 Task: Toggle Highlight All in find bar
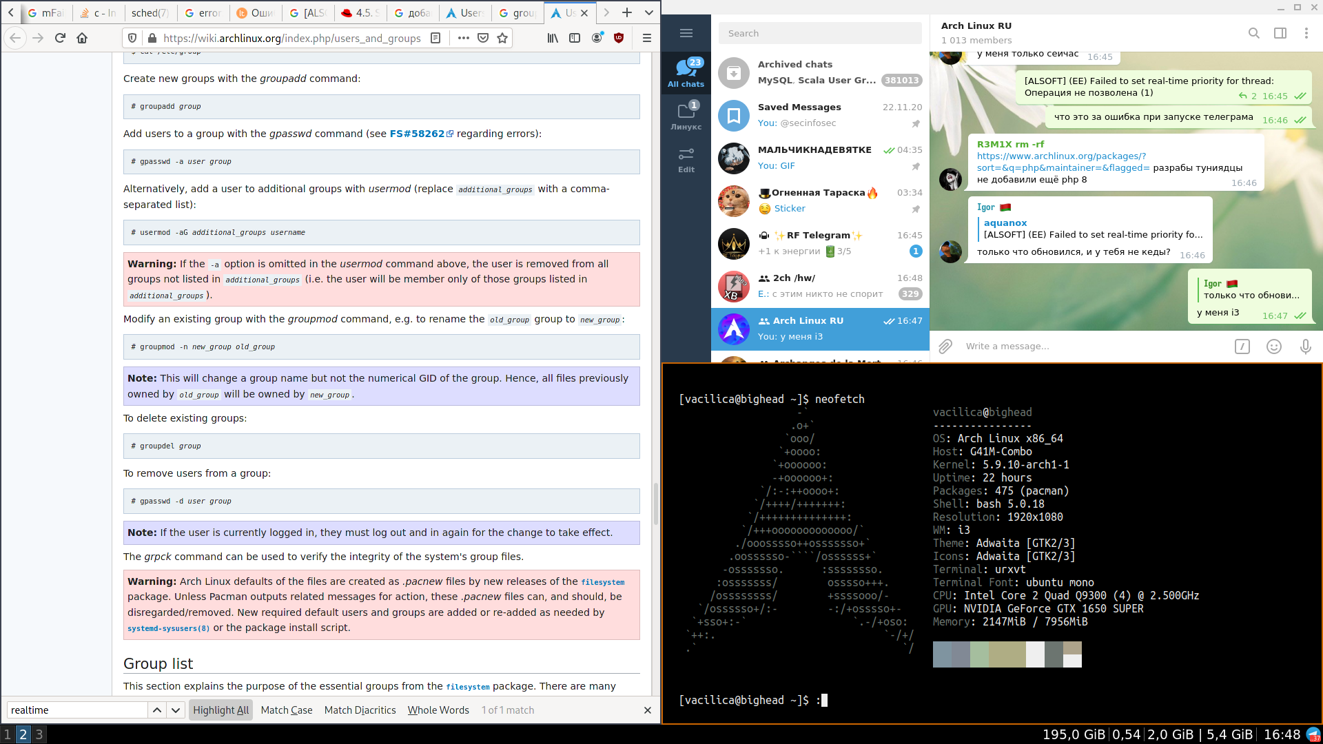click(x=221, y=710)
